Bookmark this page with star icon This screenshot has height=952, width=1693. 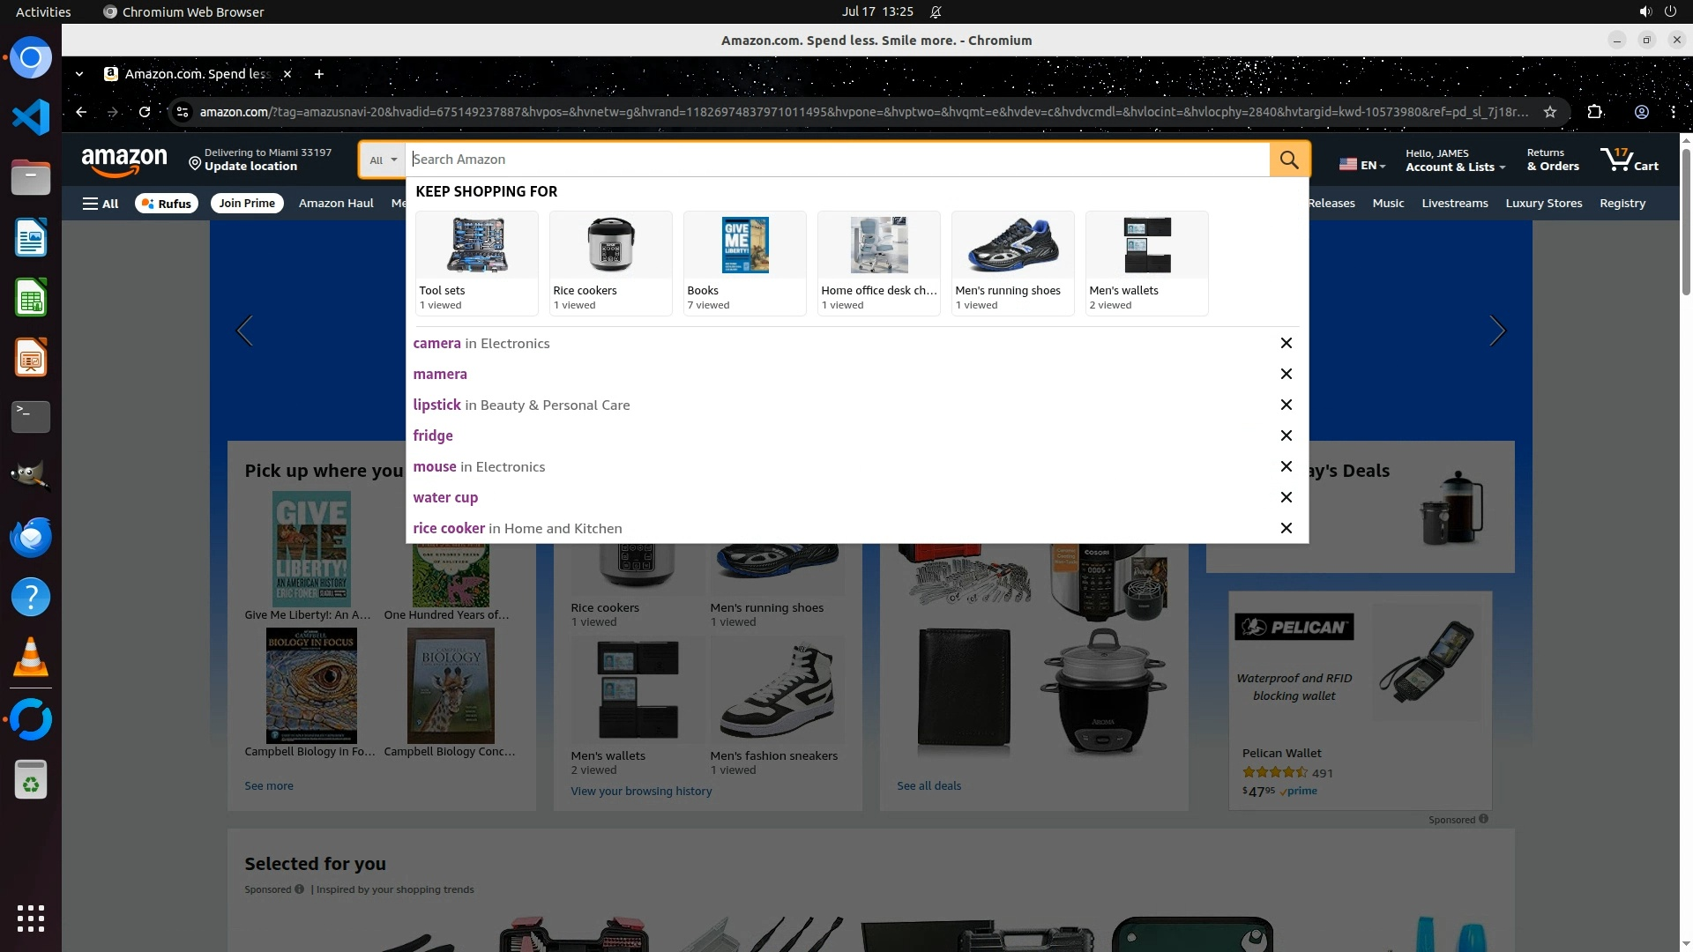coord(1550,112)
